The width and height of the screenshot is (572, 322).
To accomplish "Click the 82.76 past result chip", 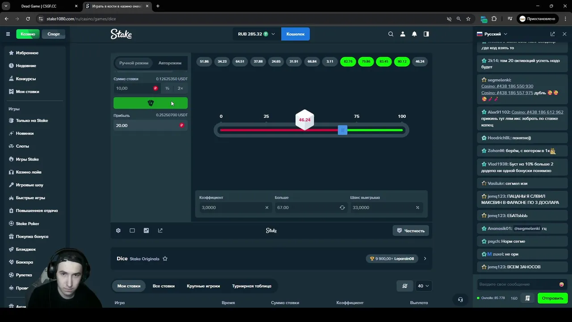I will click(x=348, y=61).
